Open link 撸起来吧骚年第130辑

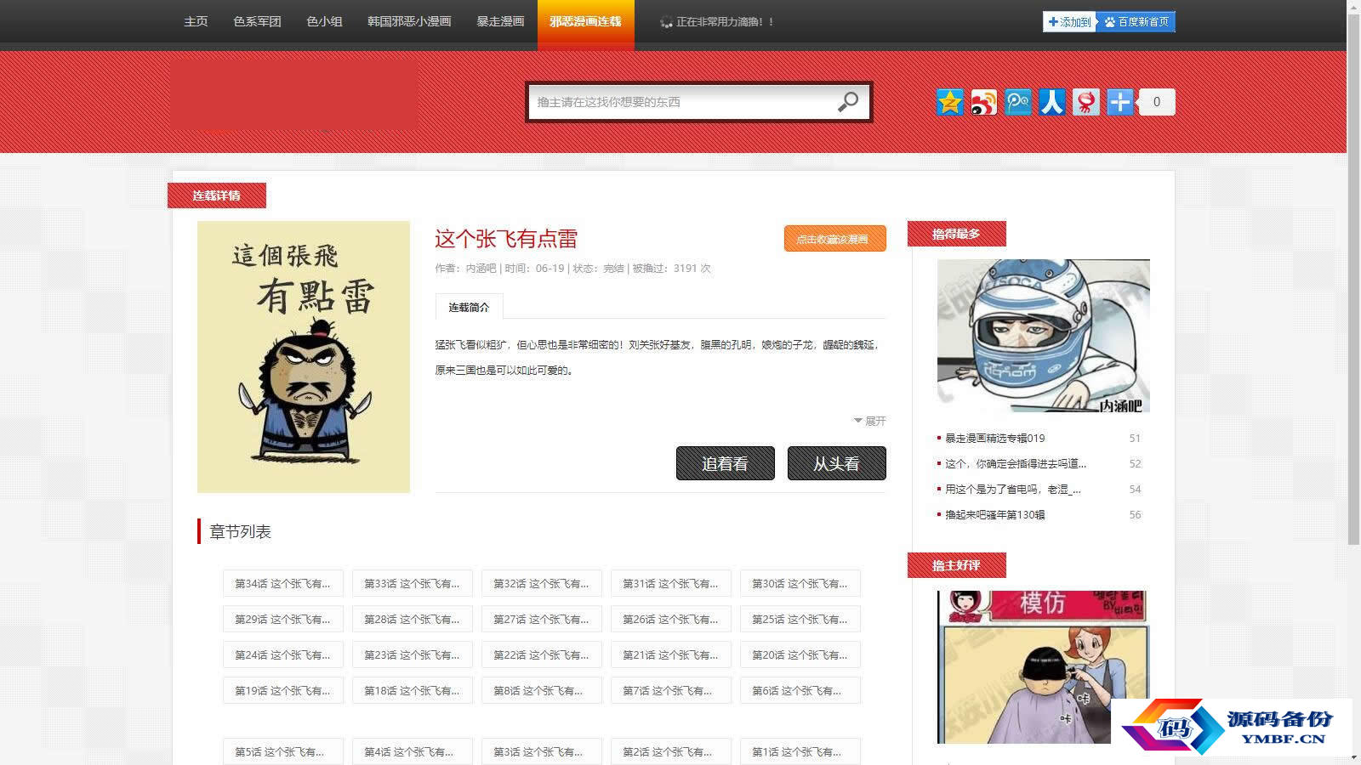point(994,515)
